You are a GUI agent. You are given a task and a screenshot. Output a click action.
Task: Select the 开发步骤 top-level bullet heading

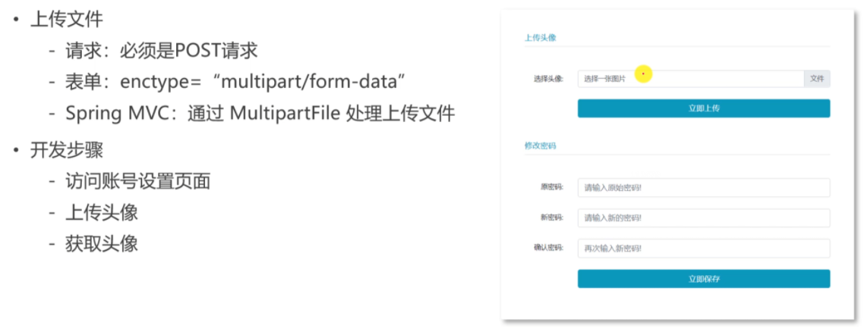pyautogui.click(x=66, y=150)
